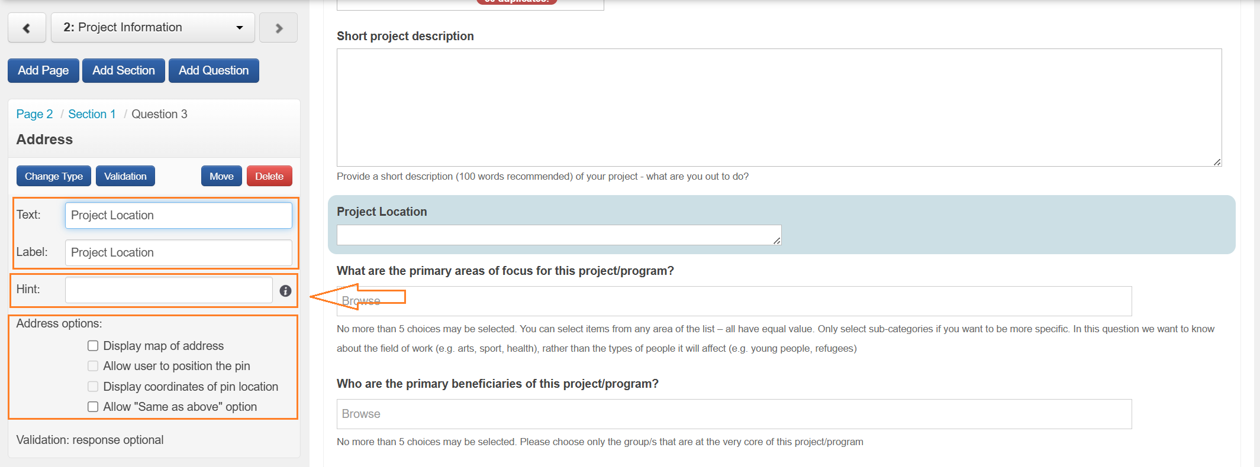The image size is (1260, 467).
Task: Click the Move button
Action: (221, 176)
